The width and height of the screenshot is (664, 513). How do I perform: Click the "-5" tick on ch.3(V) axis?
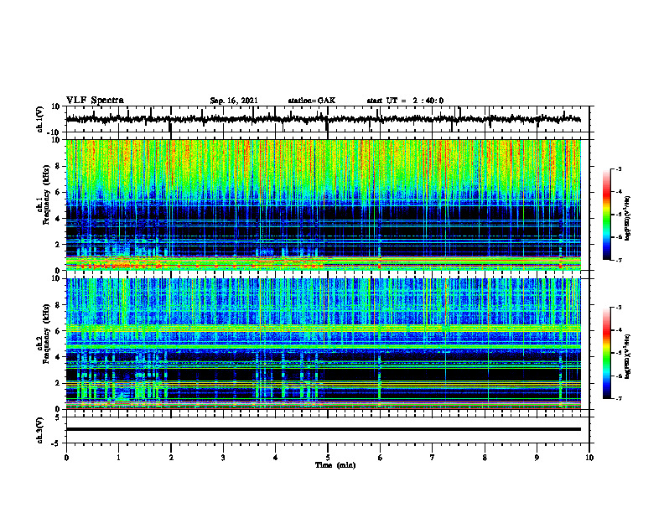(x=57, y=443)
